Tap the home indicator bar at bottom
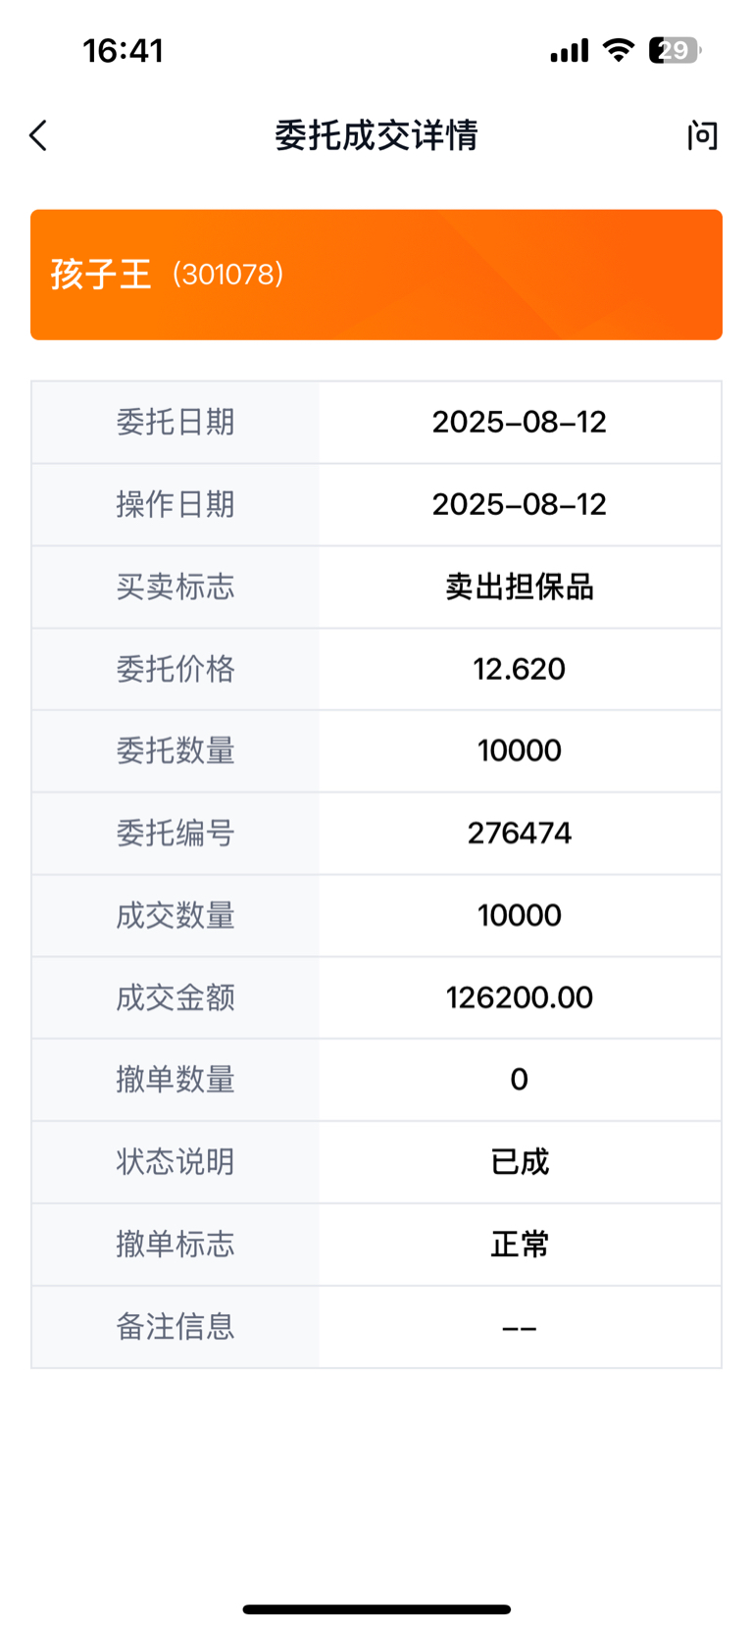 376,1609
